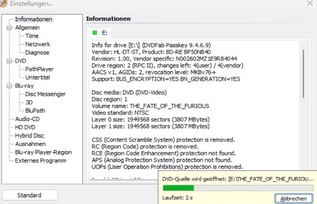Click the 'Info for drive [E:\]' line
Screen dimensions: 317x204
[151, 45]
